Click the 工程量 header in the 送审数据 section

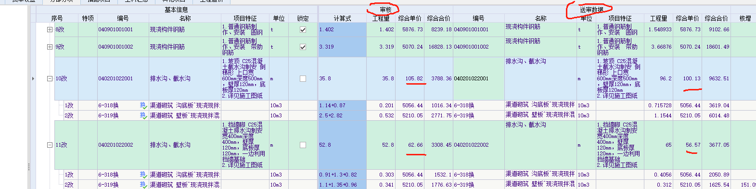658,18
